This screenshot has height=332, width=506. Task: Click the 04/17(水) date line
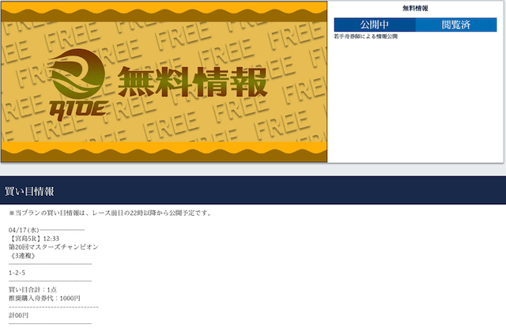[25, 230]
